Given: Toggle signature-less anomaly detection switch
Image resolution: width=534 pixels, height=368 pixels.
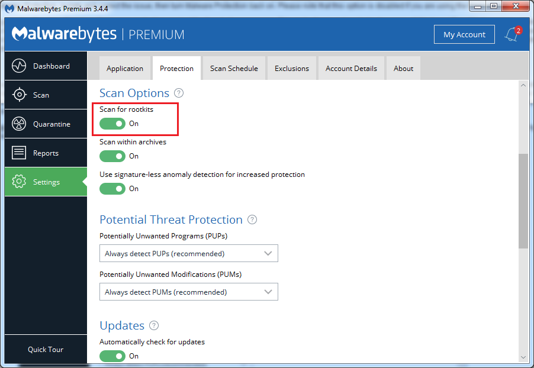Looking at the screenshot, I should tap(112, 189).
